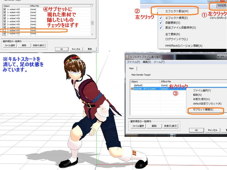Toggle 割当ファイル自動保存(S) menu option
Screen dimensions: 227x170
181,27
